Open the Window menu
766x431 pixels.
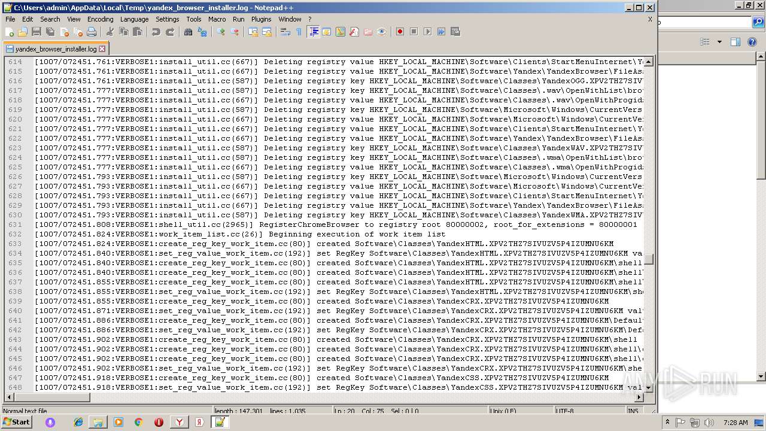pos(290,19)
